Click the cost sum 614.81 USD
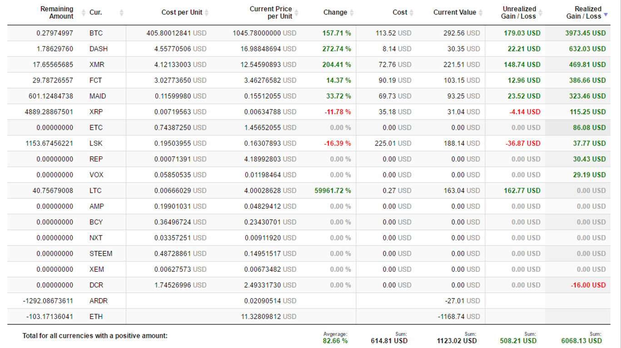 (x=389, y=341)
